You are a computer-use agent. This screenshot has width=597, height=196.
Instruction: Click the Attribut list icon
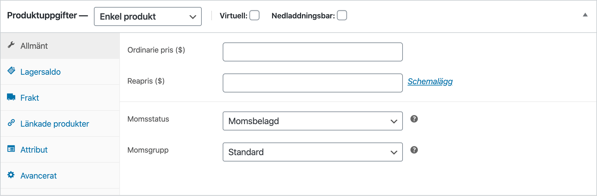click(x=11, y=149)
